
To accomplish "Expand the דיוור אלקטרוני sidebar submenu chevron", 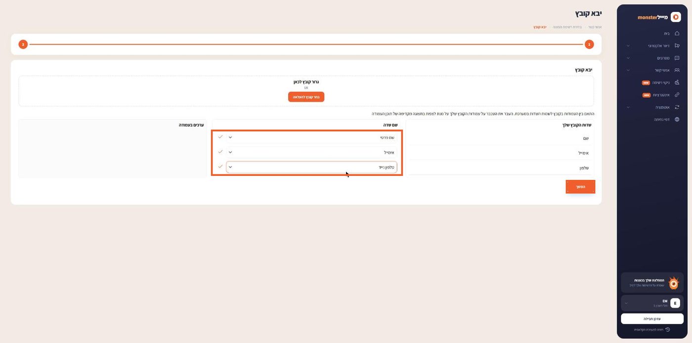I will click(628, 45).
